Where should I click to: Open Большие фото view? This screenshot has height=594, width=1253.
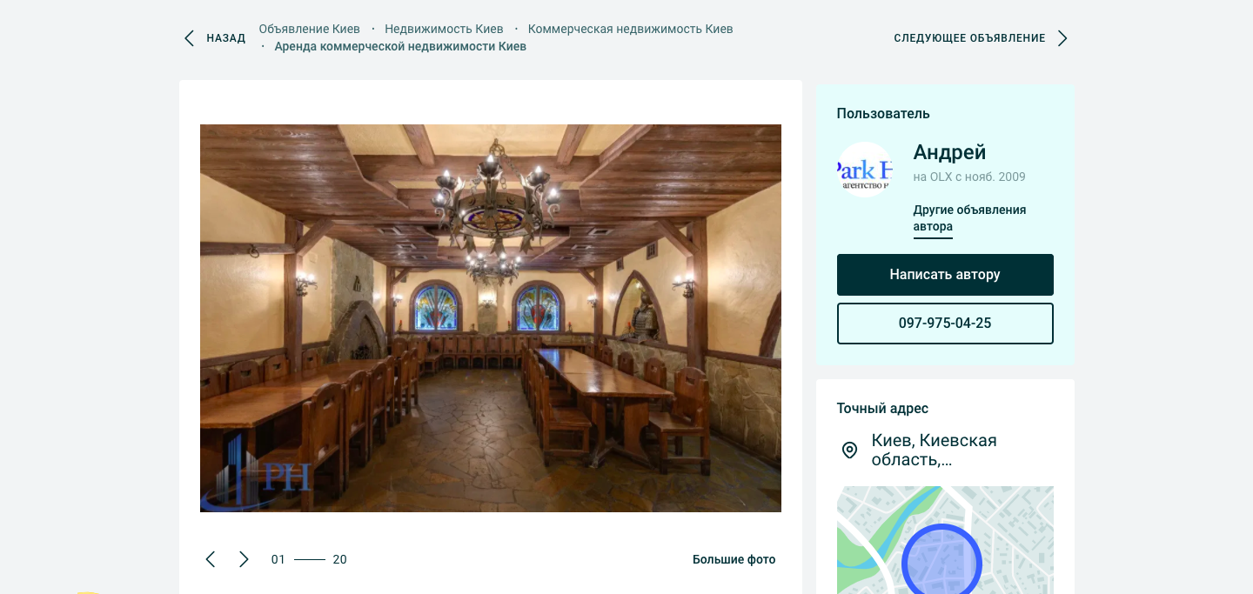click(734, 559)
